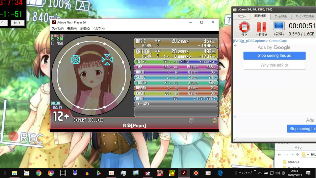Screen dimensions: 316x178
Task: Show hidden tray icons chevron
Action: click(260, 173)
